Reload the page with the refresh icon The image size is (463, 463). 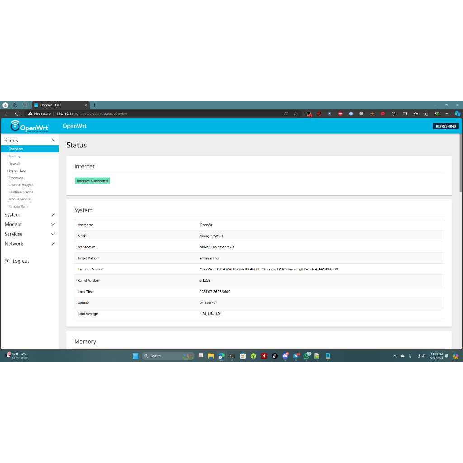tap(18, 113)
